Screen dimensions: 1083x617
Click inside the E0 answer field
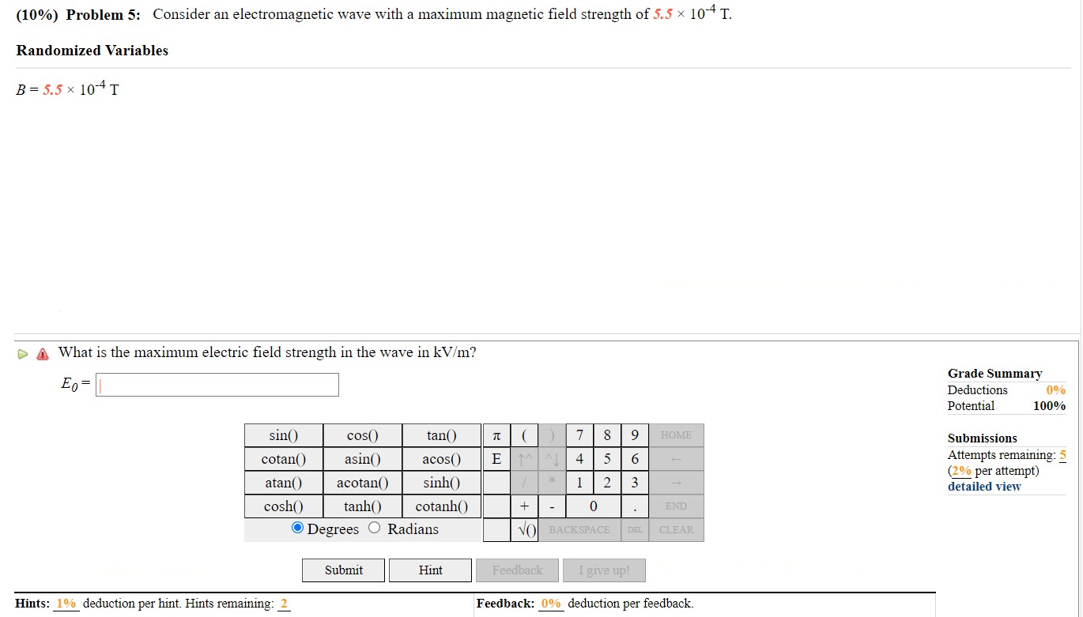coord(217,385)
